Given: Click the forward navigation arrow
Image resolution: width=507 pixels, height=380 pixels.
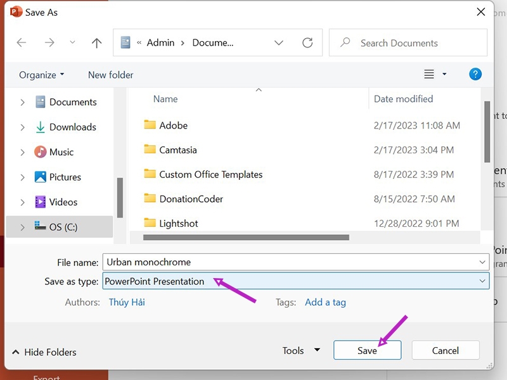Looking at the screenshot, I should (x=49, y=42).
